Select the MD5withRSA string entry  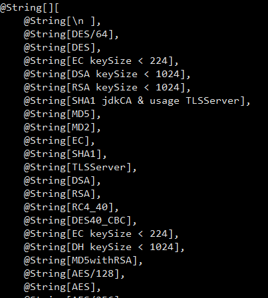[83, 261]
